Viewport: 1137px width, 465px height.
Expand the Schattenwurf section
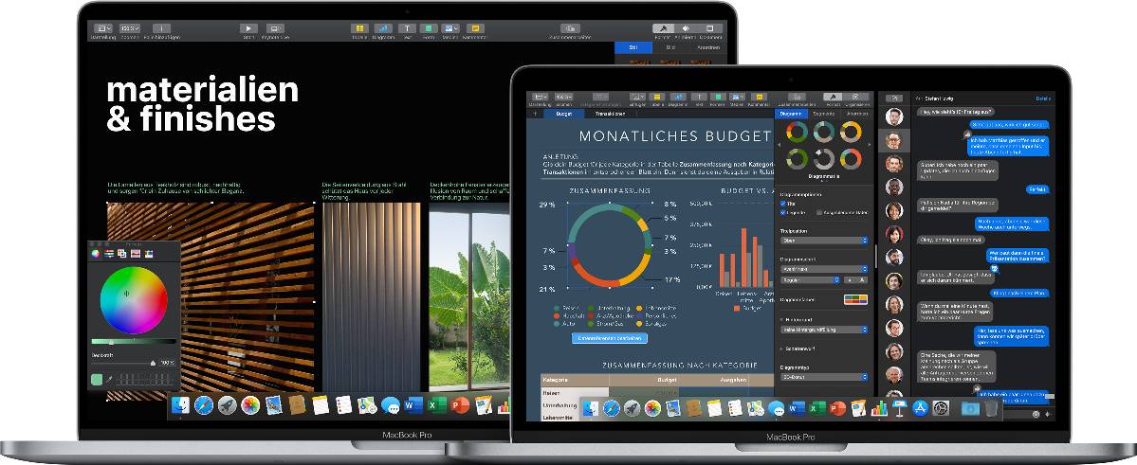[x=780, y=349]
